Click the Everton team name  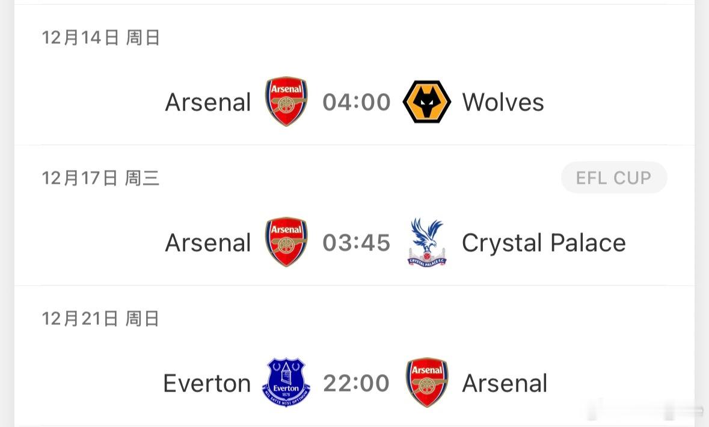coord(207,383)
